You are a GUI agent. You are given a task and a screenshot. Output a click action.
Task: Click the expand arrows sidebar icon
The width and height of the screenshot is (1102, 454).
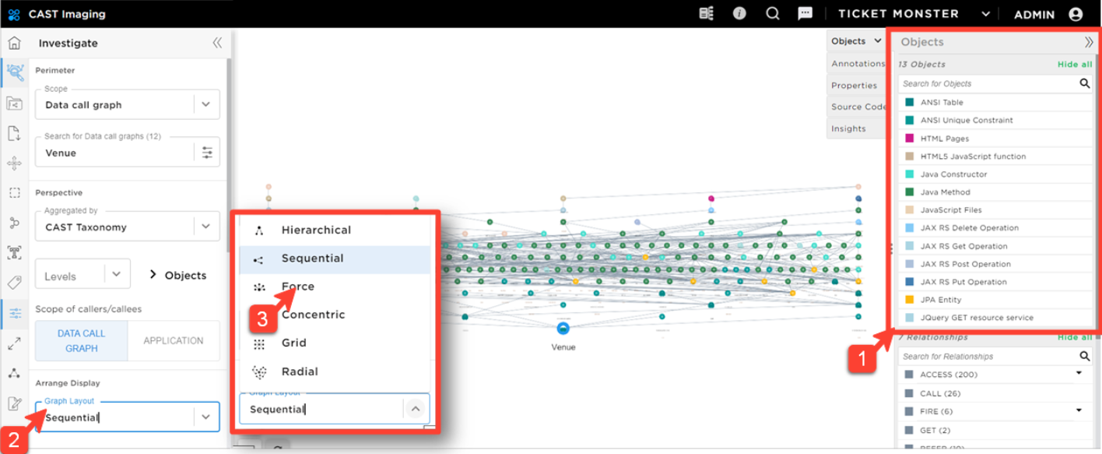coord(14,343)
